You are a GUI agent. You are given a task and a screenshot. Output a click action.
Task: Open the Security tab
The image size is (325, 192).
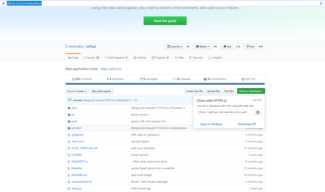(196, 58)
